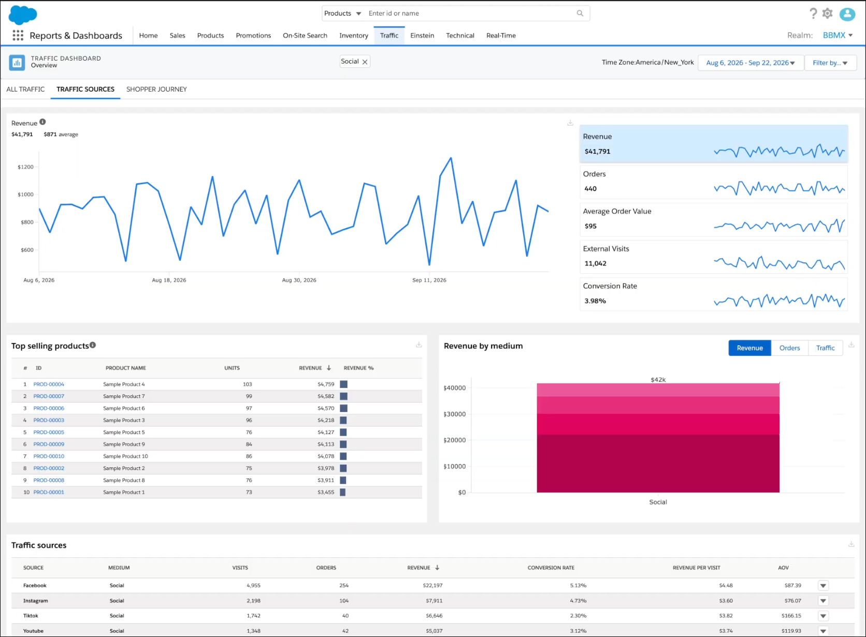Open the settings gear icon

[x=828, y=13]
